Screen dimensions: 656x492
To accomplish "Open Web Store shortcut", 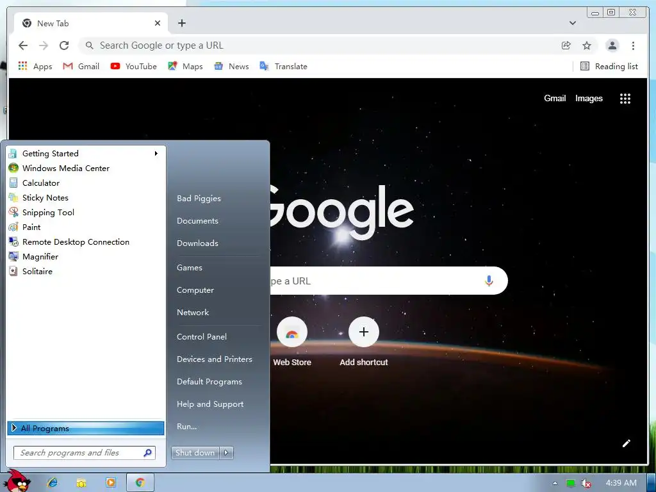I will tap(292, 342).
